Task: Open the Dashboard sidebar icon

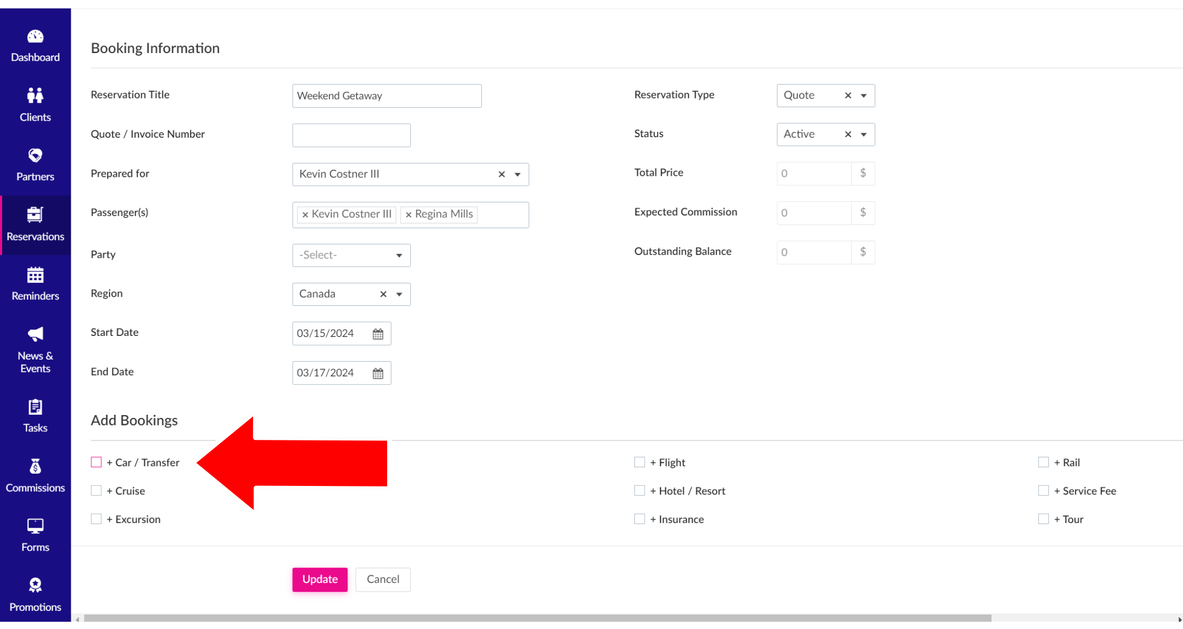Action: [x=35, y=36]
